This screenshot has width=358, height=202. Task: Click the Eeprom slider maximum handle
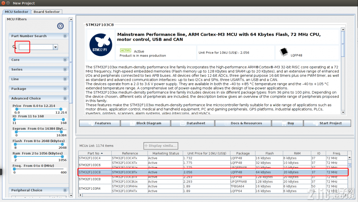click(x=61, y=132)
